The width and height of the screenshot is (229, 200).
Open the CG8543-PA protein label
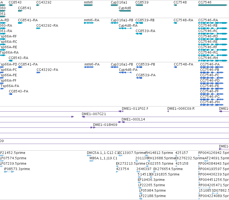click(19, 91)
